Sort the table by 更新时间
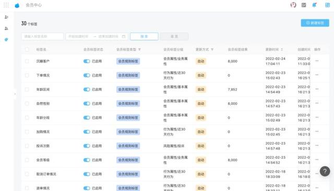 282,50
